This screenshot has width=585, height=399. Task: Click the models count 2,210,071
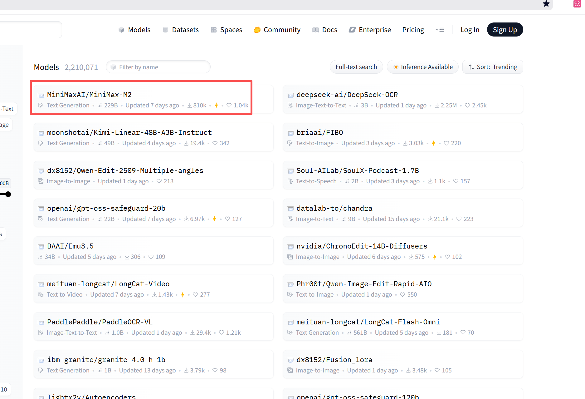point(81,67)
